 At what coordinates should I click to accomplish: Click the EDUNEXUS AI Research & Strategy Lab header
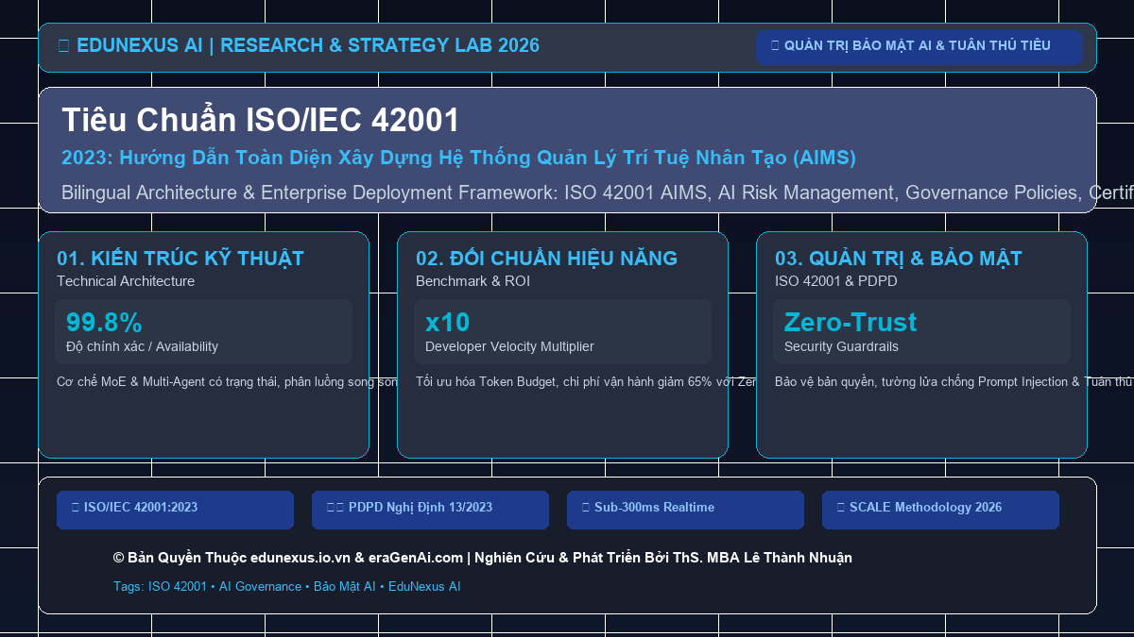tap(299, 45)
